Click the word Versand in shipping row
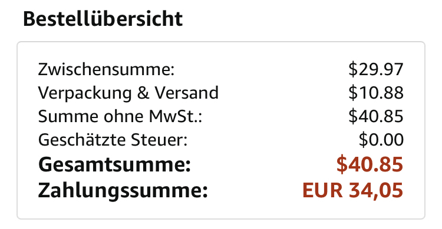Image resolution: width=442 pixels, height=229 pixels. (186, 92)
